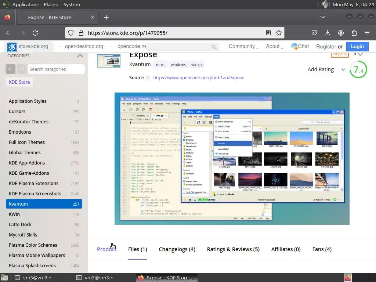Click the winxp tag

pos(196,65)
